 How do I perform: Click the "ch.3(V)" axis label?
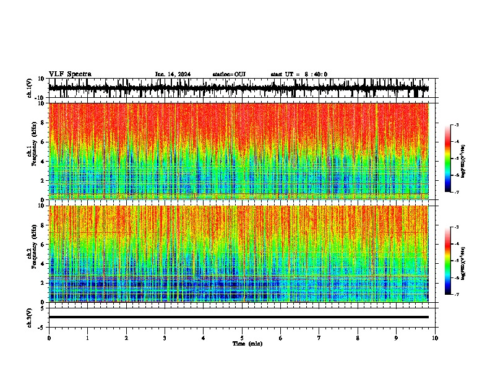pyautogui.click(x=29, y=318)
